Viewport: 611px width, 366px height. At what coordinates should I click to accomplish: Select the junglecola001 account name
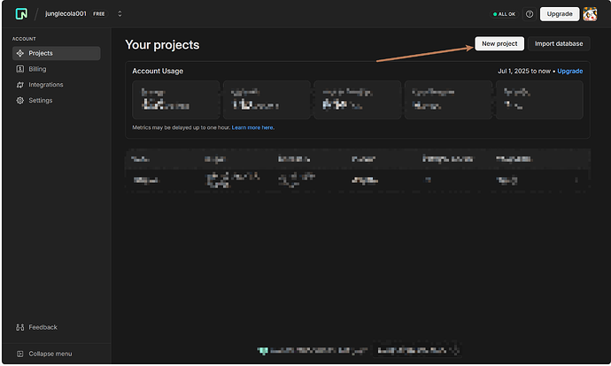pyautogui.click(x=66, y=13)
